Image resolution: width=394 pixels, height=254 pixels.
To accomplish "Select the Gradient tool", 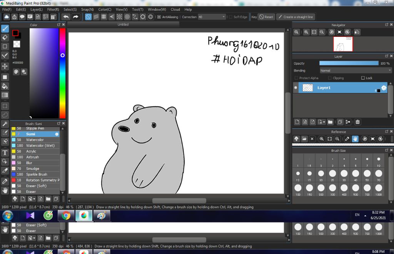I will tap(5, 95).
